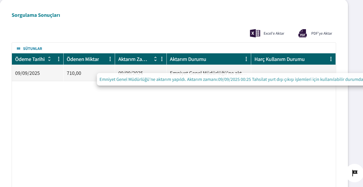This screenshot has width=363, height=187.
Task: Open the Harç Kullanım Durumu column menu
Action: (x=331, y=59)
